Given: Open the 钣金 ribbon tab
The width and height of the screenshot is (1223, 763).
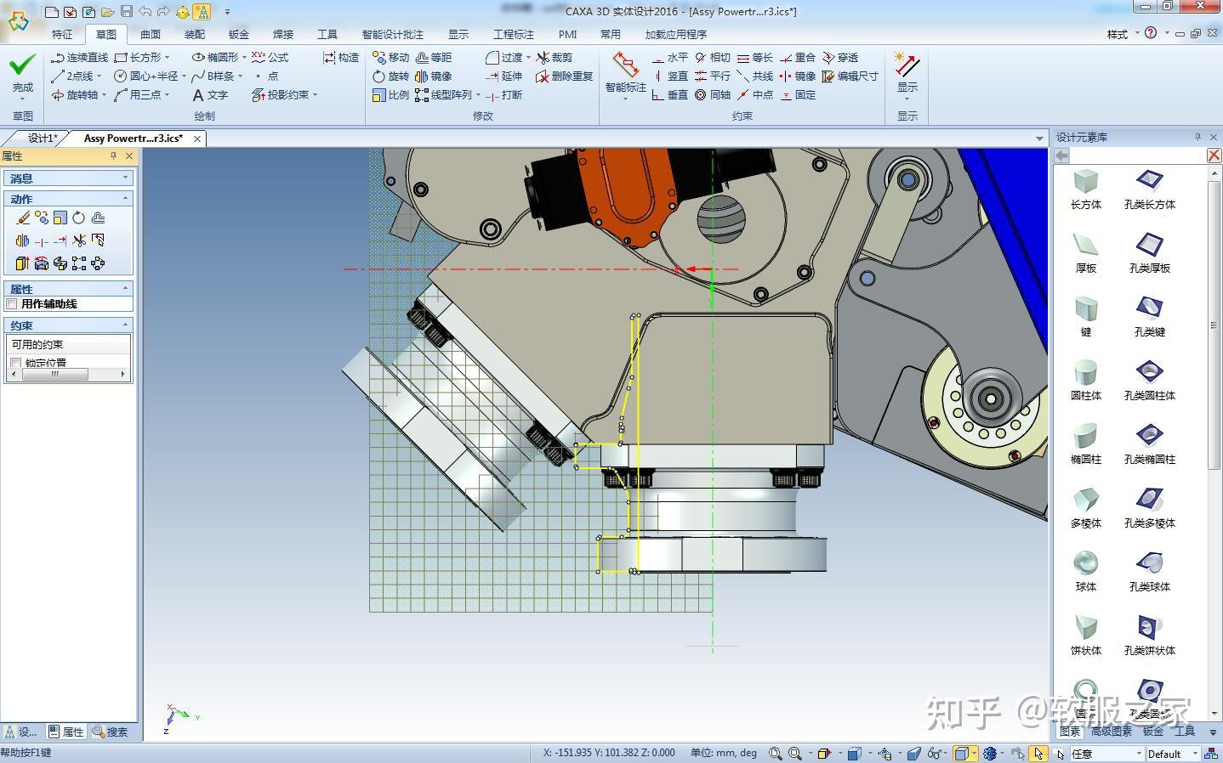Looking at the screenshot, I should (239, 35).
